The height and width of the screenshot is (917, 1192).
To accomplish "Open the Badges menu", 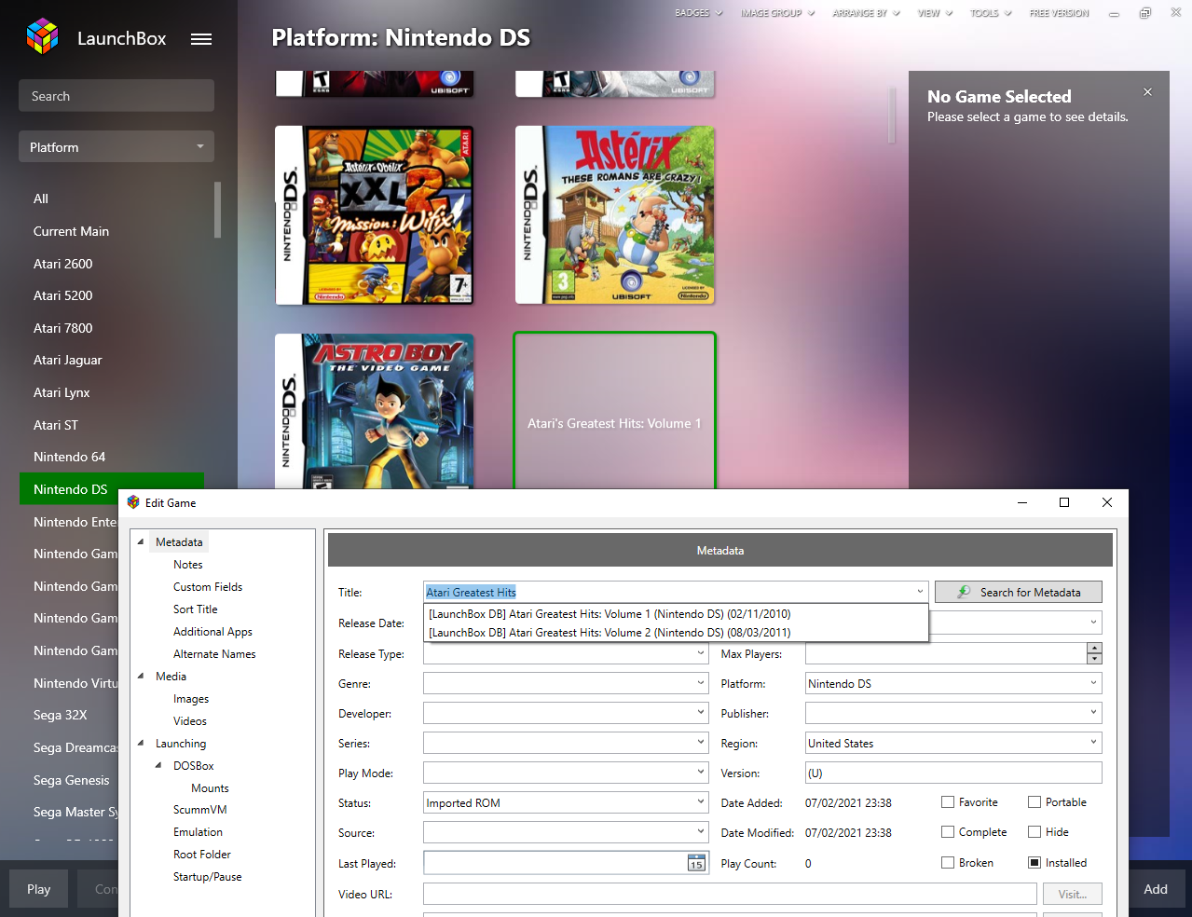I will [698, 13].
